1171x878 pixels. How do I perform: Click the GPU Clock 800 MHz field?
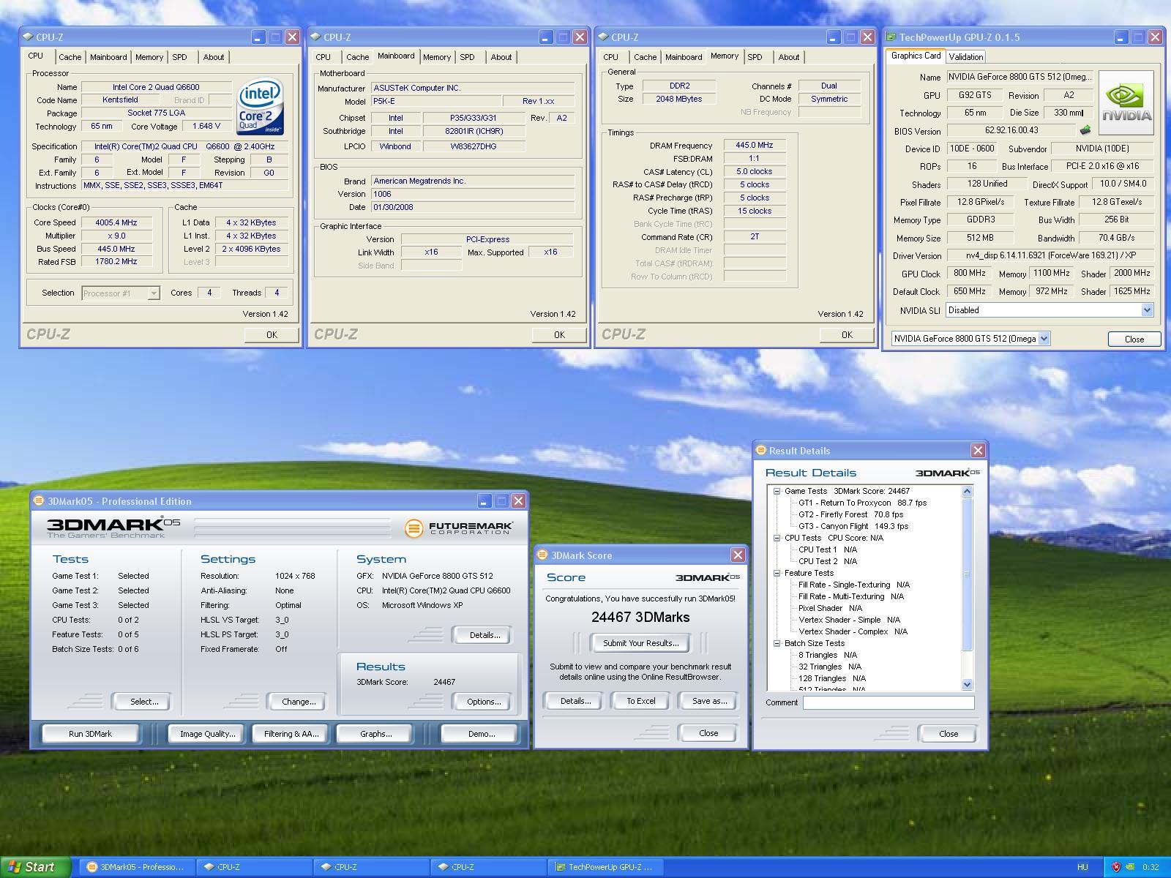click(x=969, y=273)
